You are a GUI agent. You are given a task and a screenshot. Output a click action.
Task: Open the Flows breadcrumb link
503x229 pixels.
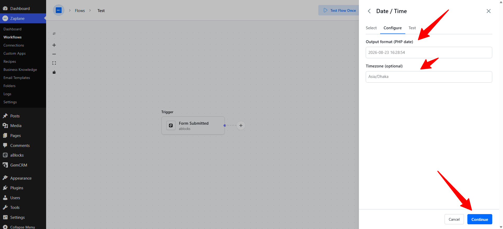pyautogui.click(x=80, y=11)
